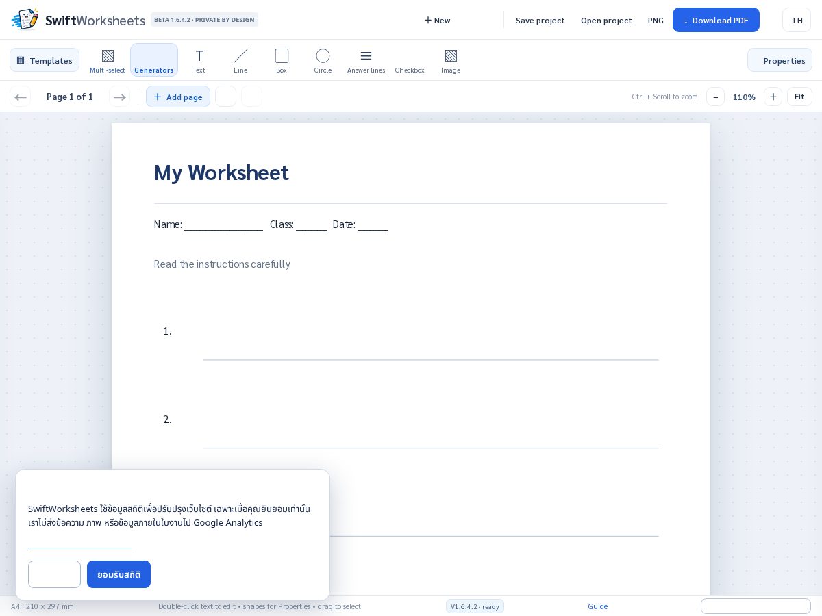
Task: Select the Line tool
Action: pyautogui.click(x=240, y=60)
